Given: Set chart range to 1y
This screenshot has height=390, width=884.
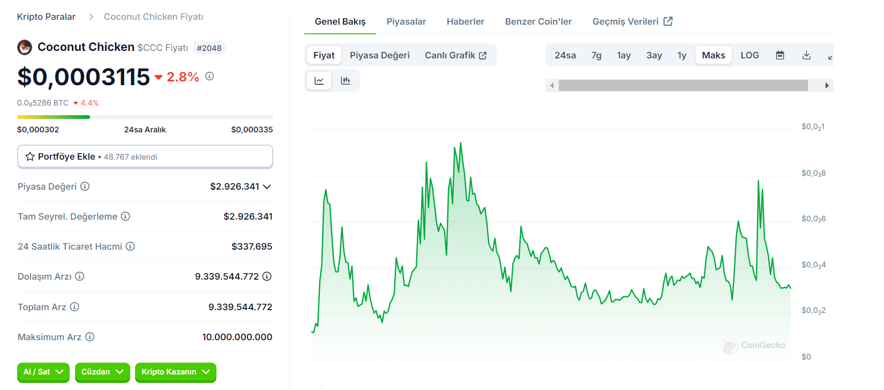Looking at the screenshot, I should [682, 55].
